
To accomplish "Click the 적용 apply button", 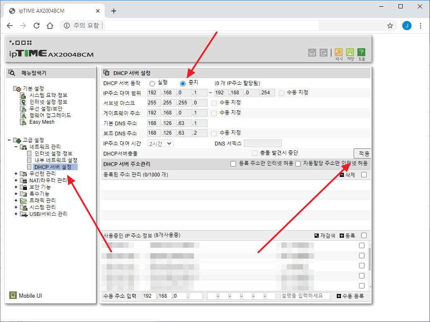I will pyautogui.click(x=364, y=153).
